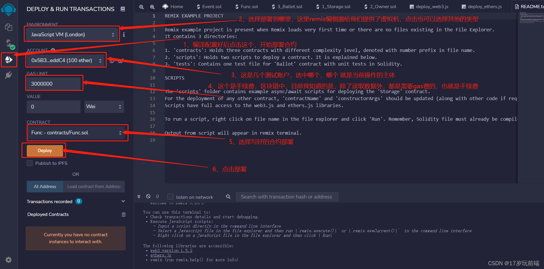Clear the terminal console icon

tap(148, 196)
